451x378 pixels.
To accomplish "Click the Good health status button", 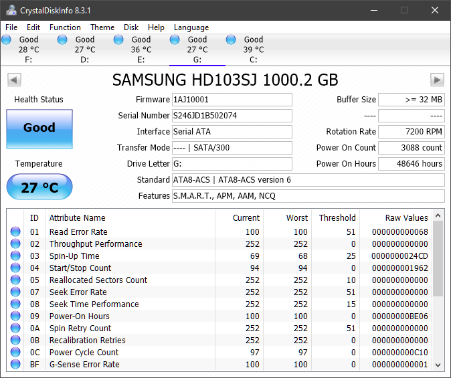I will [x=39, y=129].
